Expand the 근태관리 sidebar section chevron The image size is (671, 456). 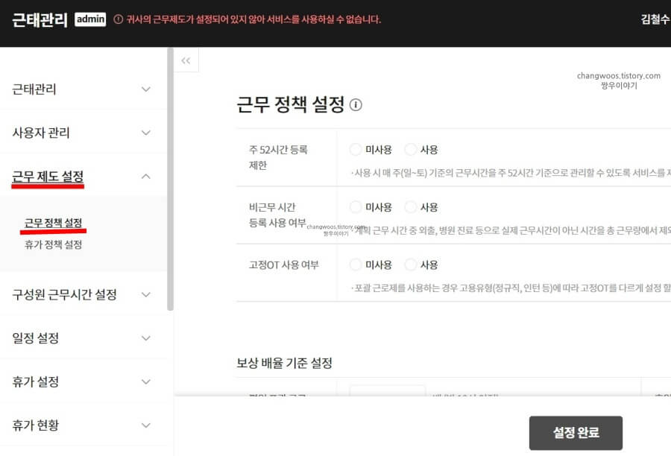click(146, 89)
